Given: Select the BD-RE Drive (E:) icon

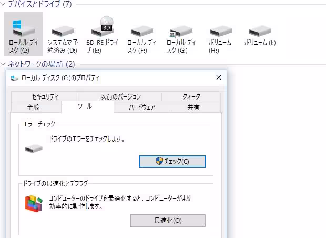Looking at the screenshot, I should [103, 26].
